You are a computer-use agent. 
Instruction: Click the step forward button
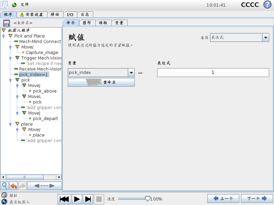pyautogui.click(x=88, y=199)
